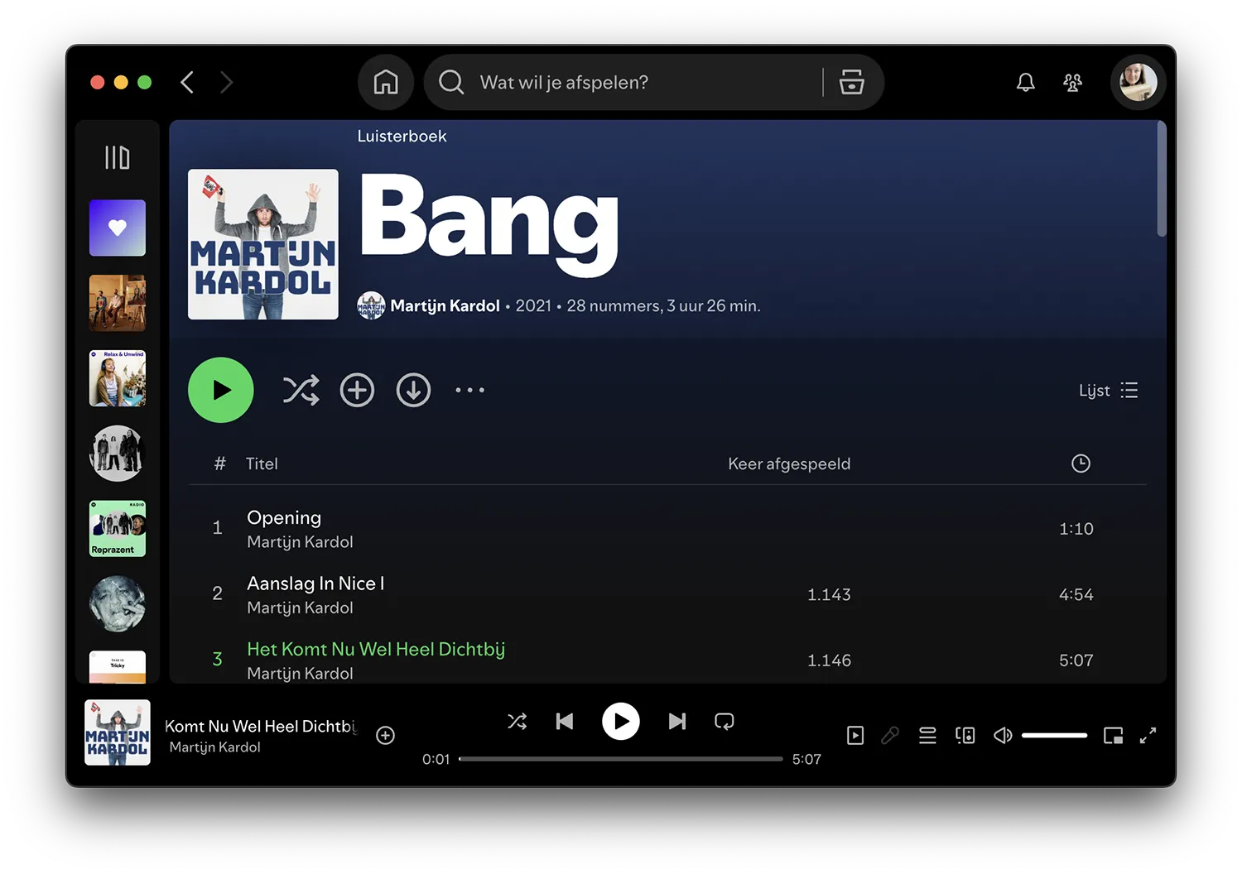Enable shuffle for Bang next to play button
Screen dimensions: 1242x874
point(301,390)
